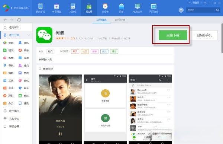Image resolution: width=223 pixels, height=144 pixels.
Task: Click the app title text 微信
Action: point(60,33)
